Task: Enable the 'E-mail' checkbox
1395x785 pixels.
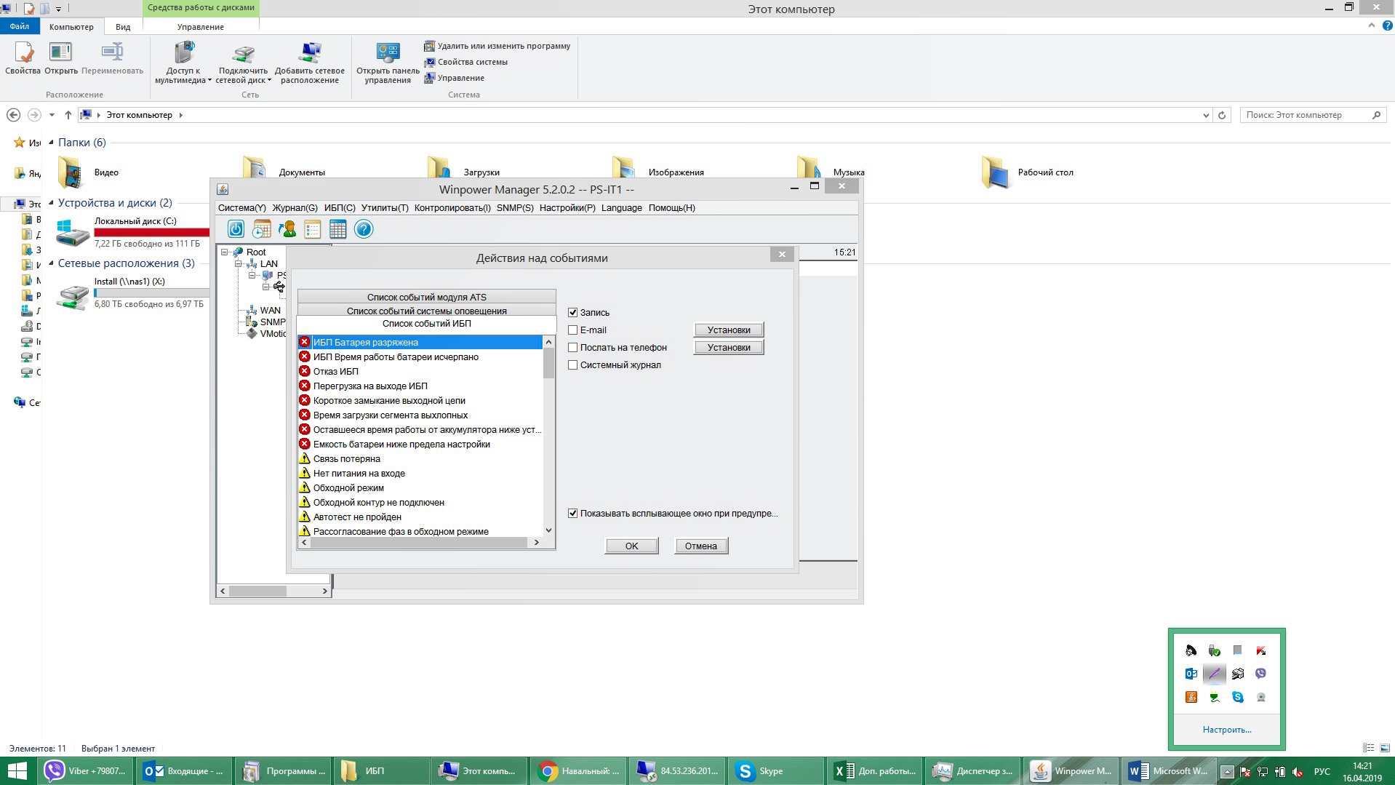Action: tap(572, 330)
